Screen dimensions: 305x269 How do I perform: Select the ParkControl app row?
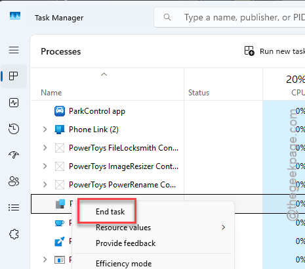pyautogui.click(x=168, y=111)
